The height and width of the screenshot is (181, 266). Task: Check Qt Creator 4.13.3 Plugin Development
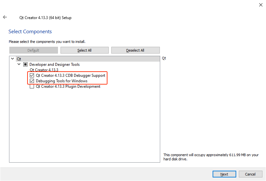pyautogui.click(x=32, y=86)
